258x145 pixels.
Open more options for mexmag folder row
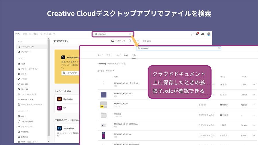point(254,115)
